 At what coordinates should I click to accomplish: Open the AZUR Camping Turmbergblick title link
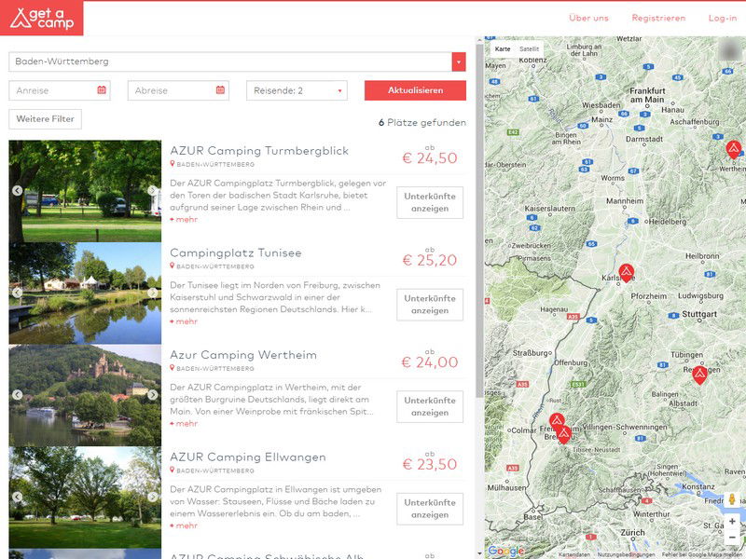[259, 151]
